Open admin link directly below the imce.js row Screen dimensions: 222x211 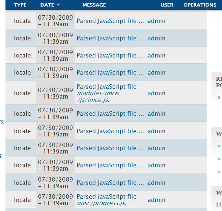[156, 114]
